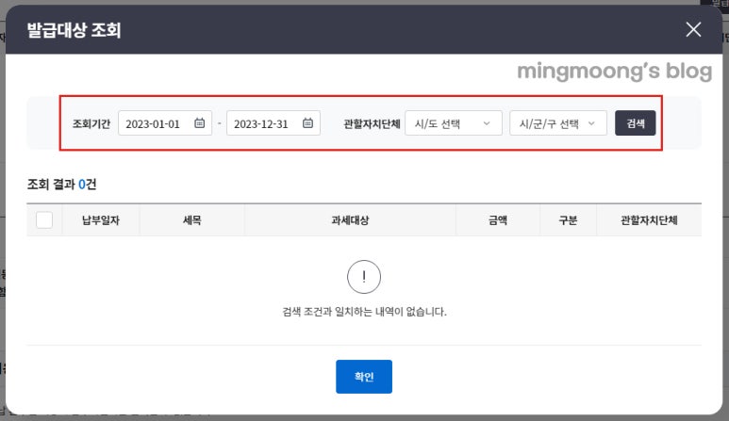Click the 세목 column header
The width and height of the screenshot is (729, 421).
192,220
